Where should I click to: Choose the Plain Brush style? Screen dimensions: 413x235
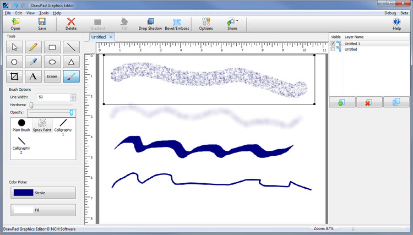[x=21, y=125]
